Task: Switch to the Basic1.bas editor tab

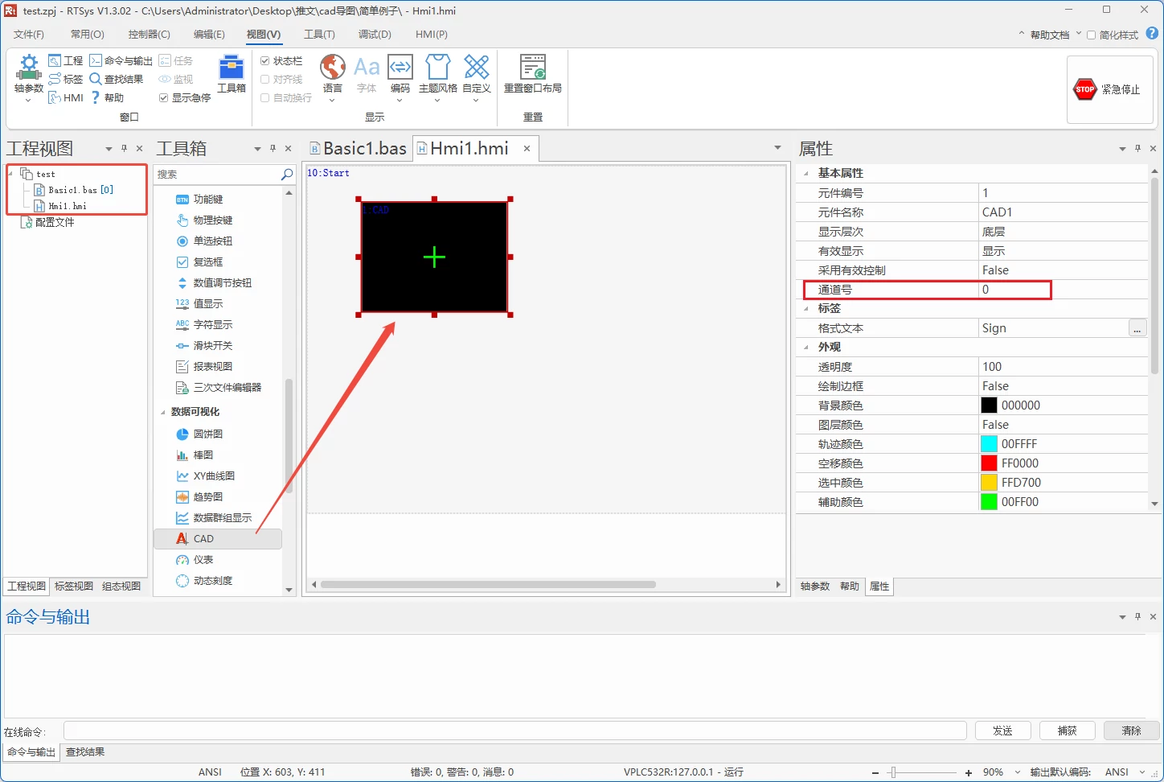Action: [x=359, y=149]
